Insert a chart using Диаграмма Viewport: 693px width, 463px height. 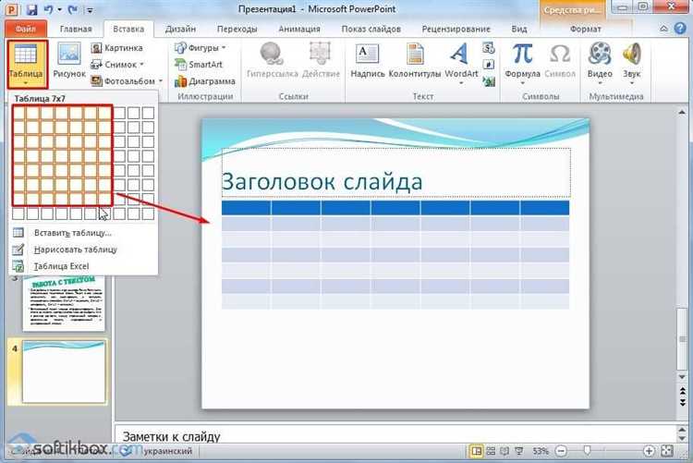pos(211,81)
